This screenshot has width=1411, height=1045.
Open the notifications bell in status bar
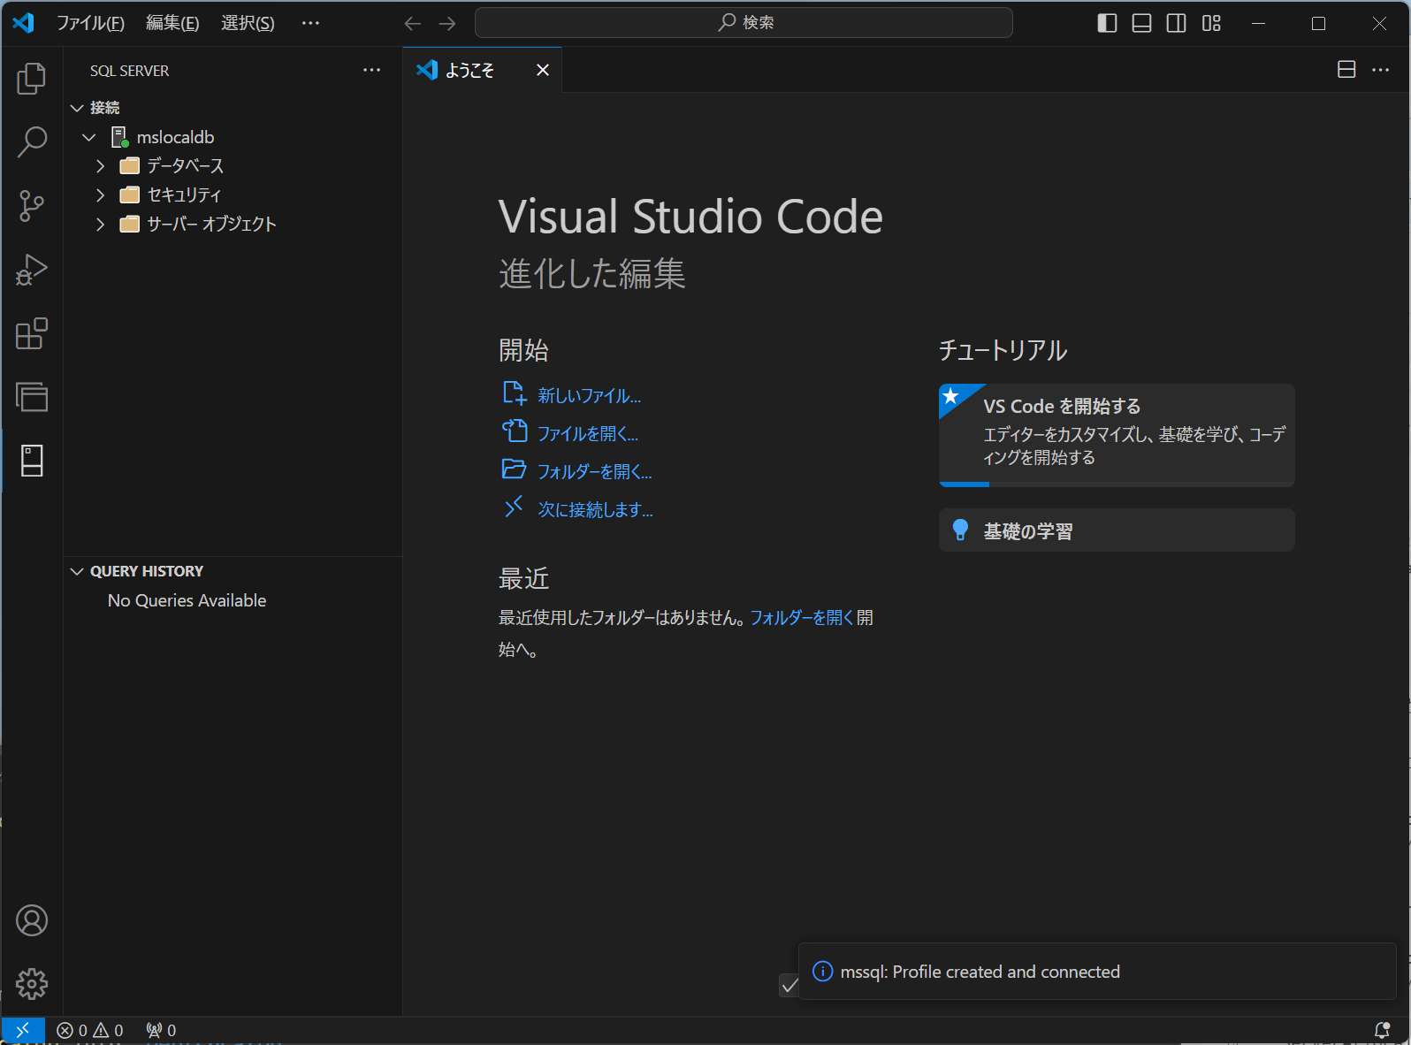pos(1382,1030)
